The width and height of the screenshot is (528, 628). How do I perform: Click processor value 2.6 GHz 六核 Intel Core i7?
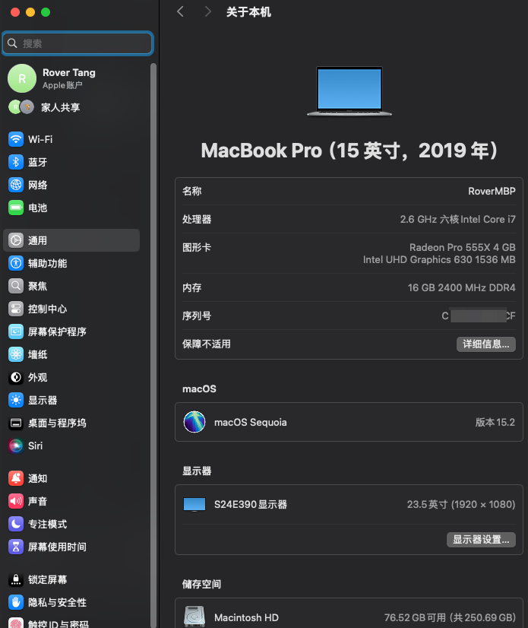point(457,219)
